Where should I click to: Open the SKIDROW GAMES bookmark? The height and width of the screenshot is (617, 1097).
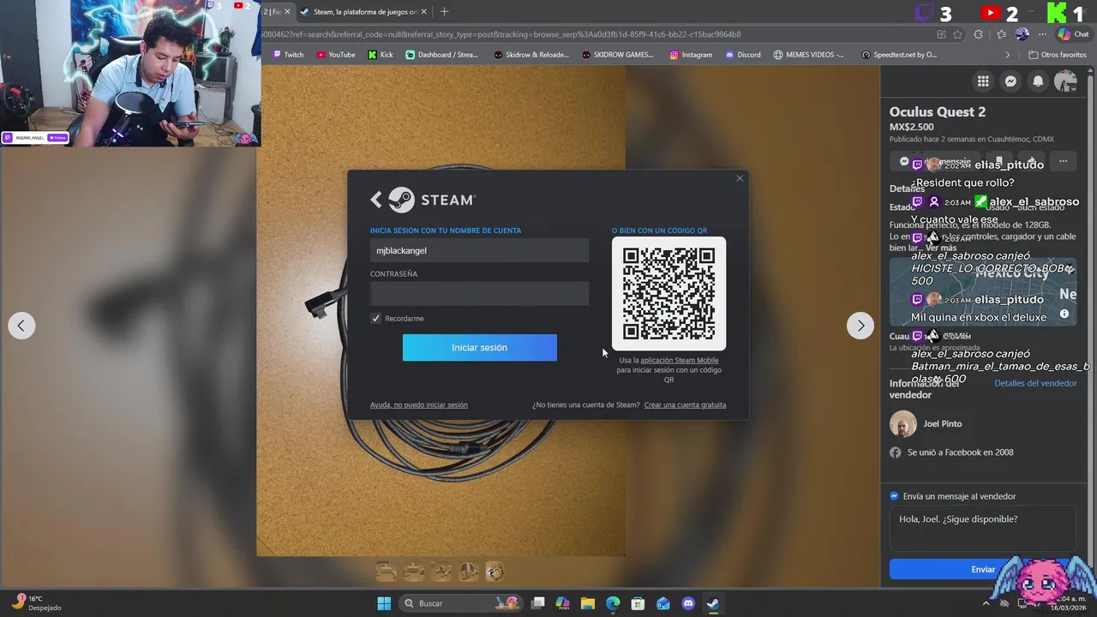pos(617,55)
